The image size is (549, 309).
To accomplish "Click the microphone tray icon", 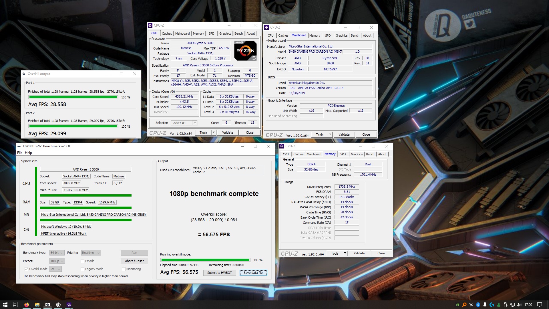I will click(485, 305).
